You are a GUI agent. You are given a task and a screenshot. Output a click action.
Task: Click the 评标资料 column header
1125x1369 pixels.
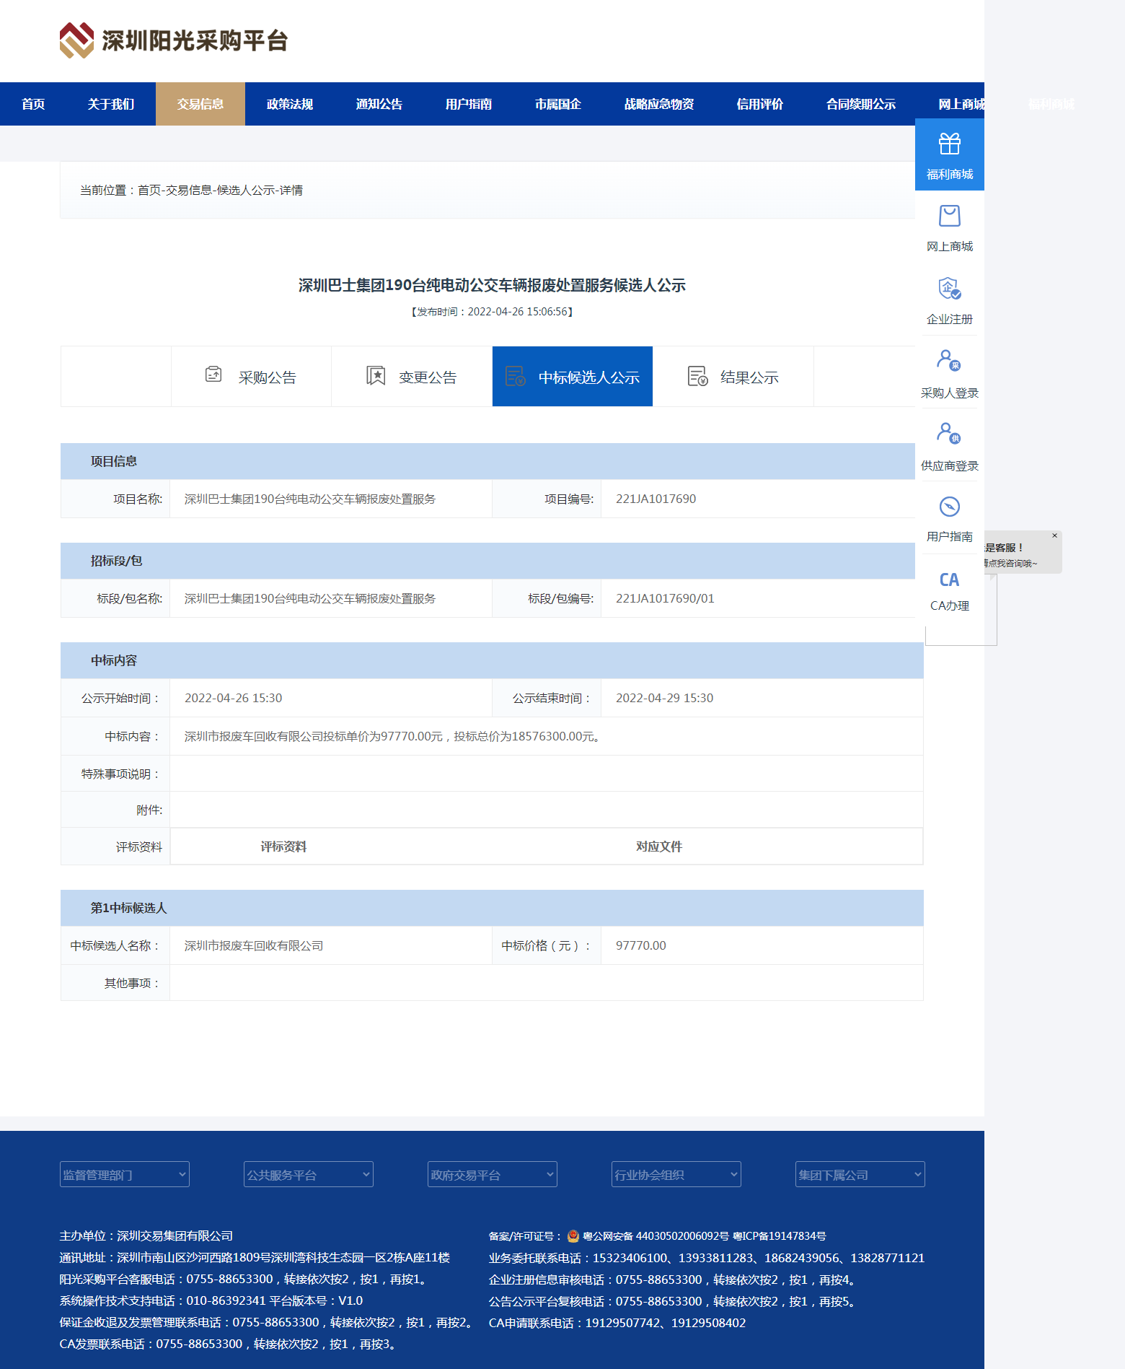coord(283,847)
